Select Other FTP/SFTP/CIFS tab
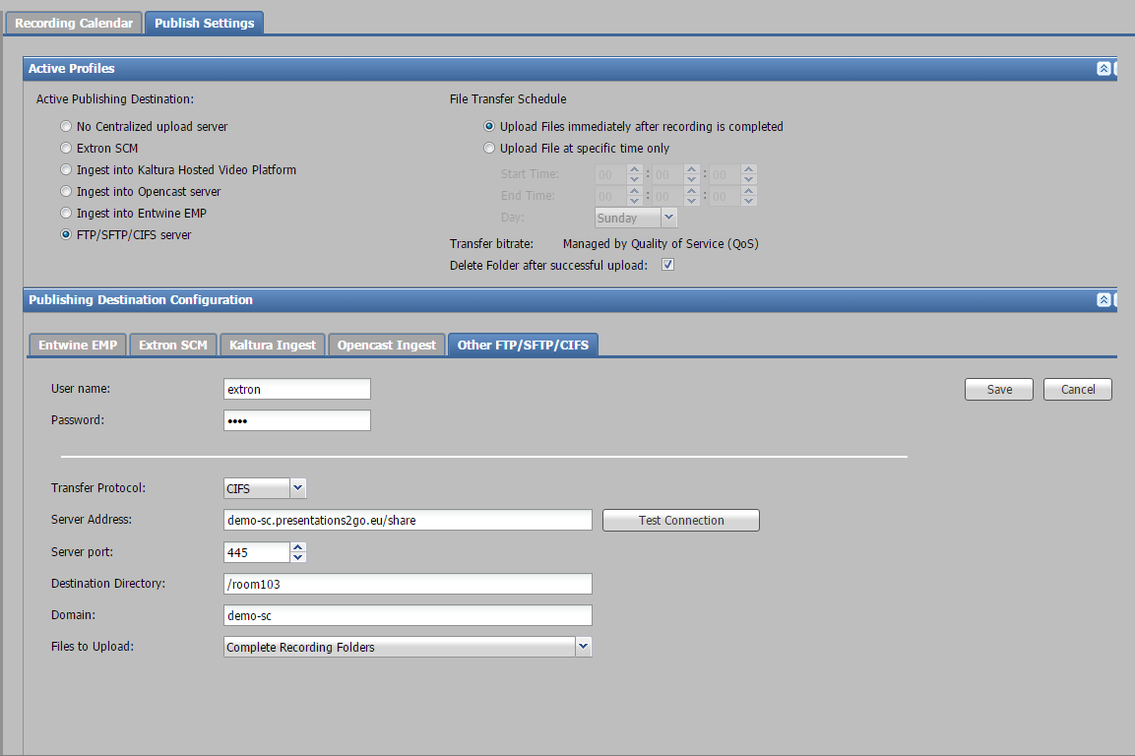Image resolution: width=1135 pixels, height=756 pixels. coord(523,346)
